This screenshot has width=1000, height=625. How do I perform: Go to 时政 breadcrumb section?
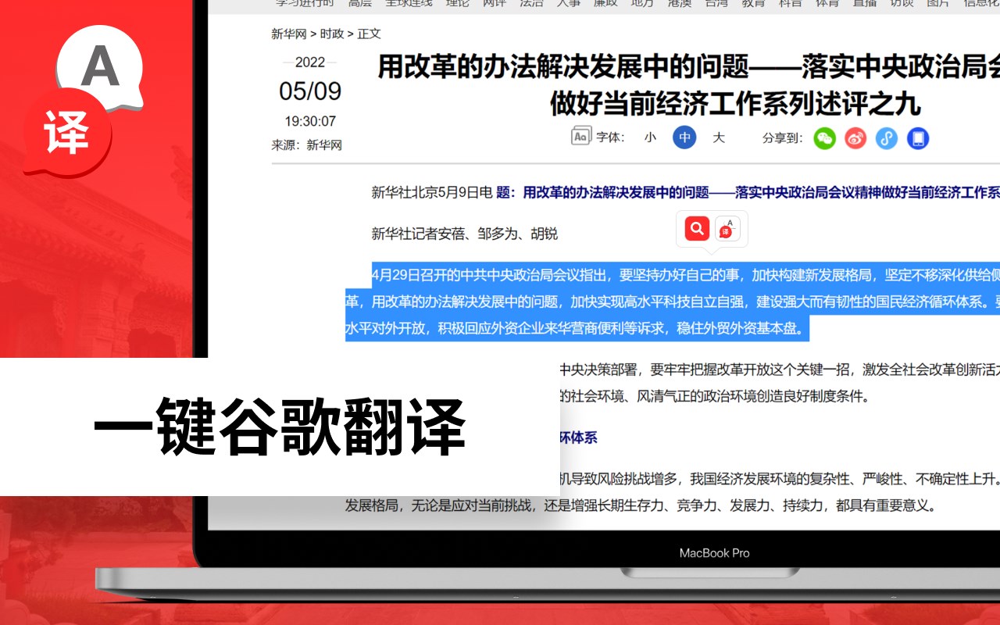click(x=332, y=34)
